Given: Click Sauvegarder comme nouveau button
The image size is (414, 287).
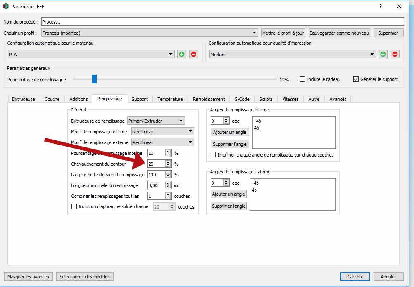Looking at the screenshot, I should [339, 33].
